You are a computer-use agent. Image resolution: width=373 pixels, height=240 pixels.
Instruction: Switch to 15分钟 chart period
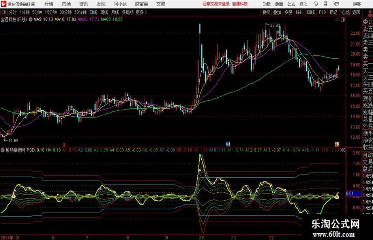click(x=51, y=12)
